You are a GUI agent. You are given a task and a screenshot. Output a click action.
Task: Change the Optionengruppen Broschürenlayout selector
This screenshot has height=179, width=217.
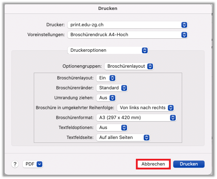(x=129, y=66)
